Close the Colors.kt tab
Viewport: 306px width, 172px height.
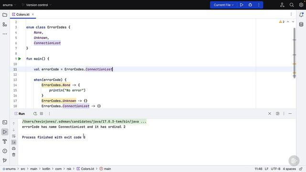(x=33, y=14)
